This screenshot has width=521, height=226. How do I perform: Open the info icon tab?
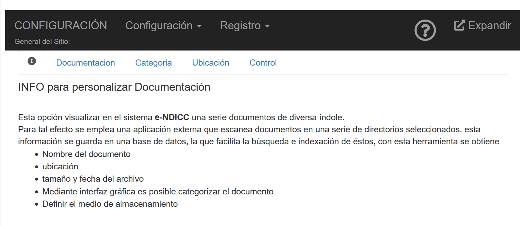[x=32, y=61]
